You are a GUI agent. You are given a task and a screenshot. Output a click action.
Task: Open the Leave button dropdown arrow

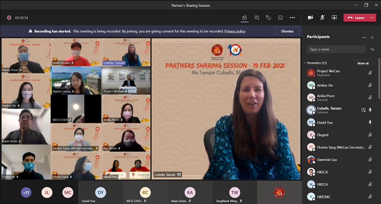[x=371, y=18]
